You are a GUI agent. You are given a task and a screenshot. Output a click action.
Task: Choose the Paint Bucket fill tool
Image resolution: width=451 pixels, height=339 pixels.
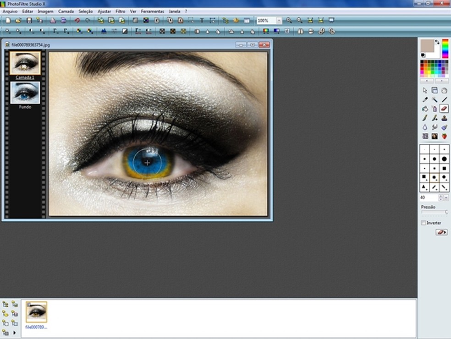pos(425,109)
